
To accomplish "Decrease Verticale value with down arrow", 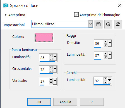I will point(51,83).
